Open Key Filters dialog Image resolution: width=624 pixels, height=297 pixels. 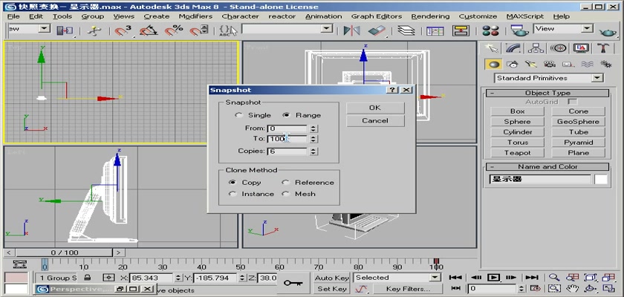pos(408,289)
